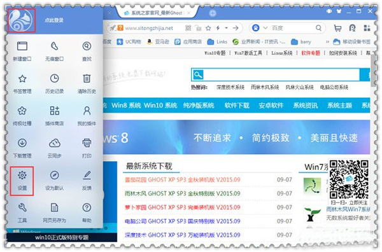
Task: Open bookmark manager (书签管理)
Action: (x=22, y=84)
